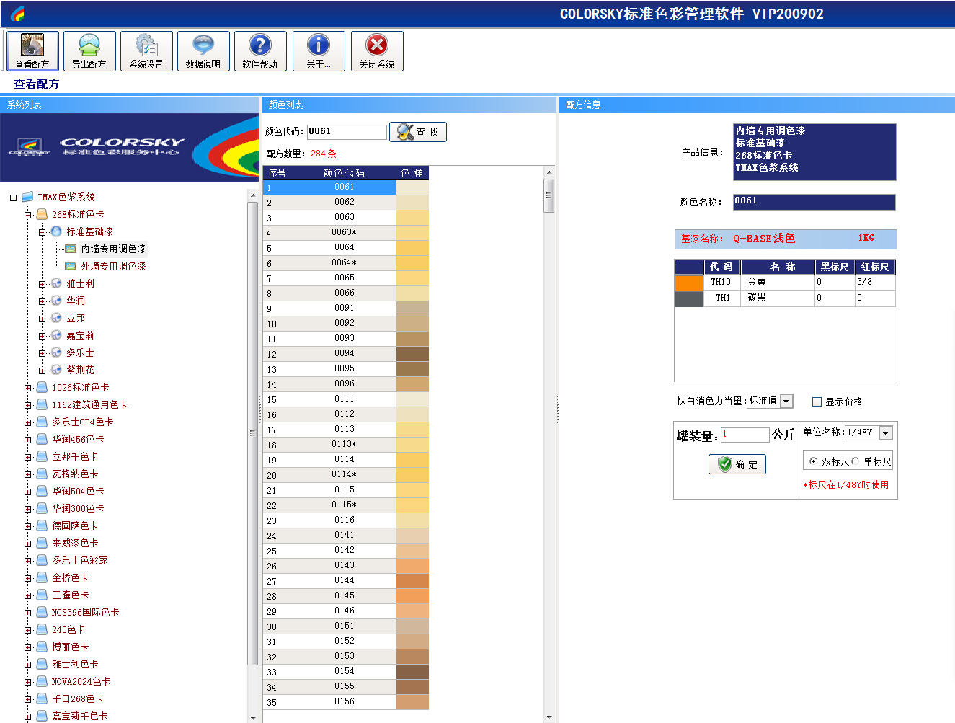Click the 关于 info icon
Image resolution: width=955 pixels, height=723 pixels.
point(319,51)
